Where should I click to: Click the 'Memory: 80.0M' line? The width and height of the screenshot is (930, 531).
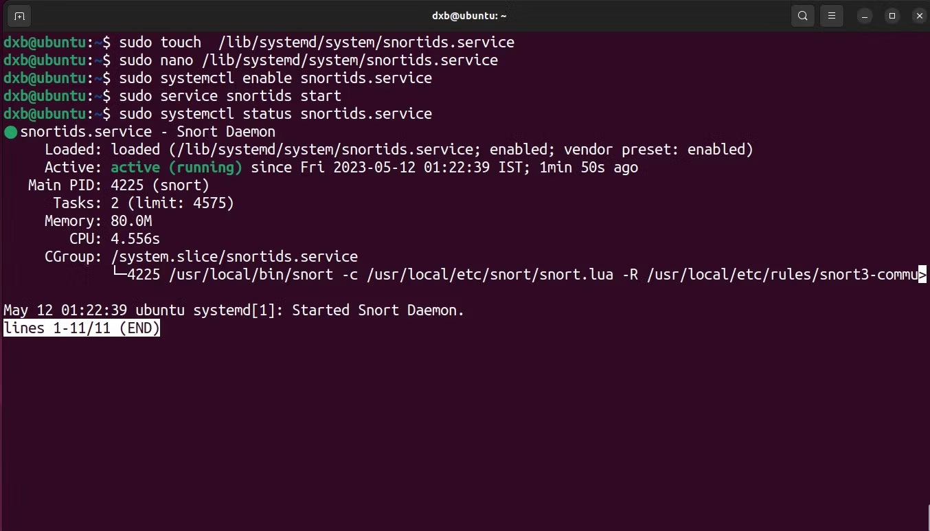pos(98,221)
